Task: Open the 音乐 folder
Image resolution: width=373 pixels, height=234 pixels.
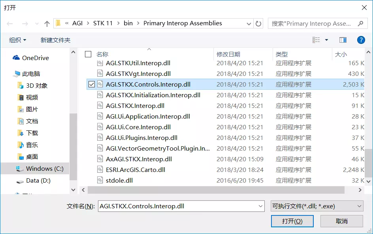Action: tap(28, 145)
